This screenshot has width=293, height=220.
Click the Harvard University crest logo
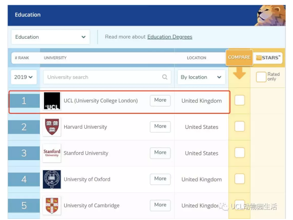click(52, 127)
